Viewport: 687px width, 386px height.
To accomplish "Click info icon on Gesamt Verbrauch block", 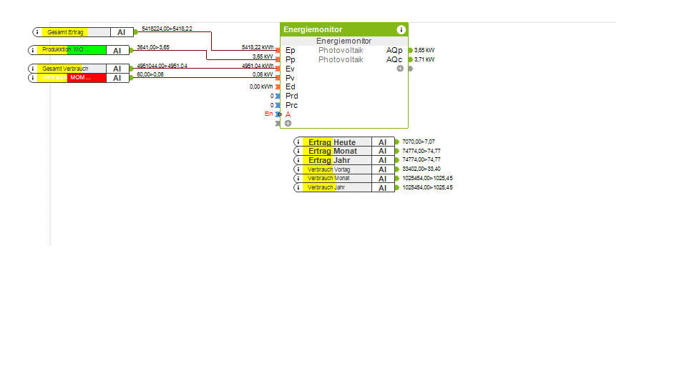I will tap(32, 69).
